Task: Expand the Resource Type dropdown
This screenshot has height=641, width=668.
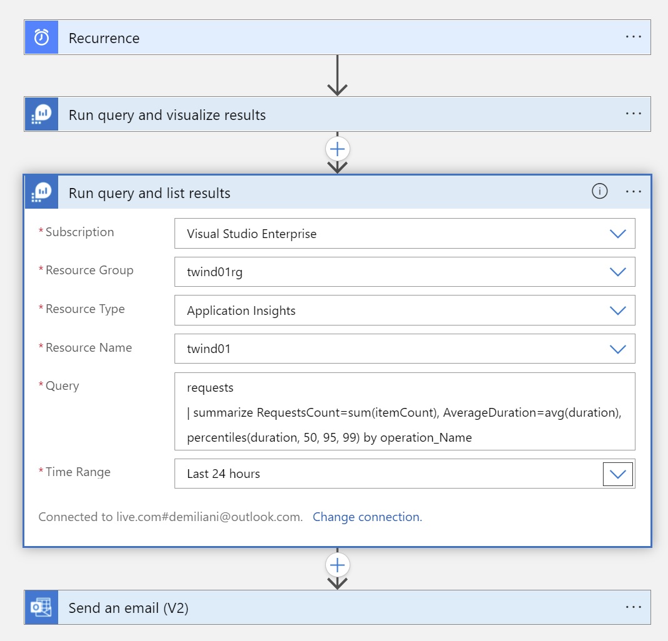Action: 617,311
